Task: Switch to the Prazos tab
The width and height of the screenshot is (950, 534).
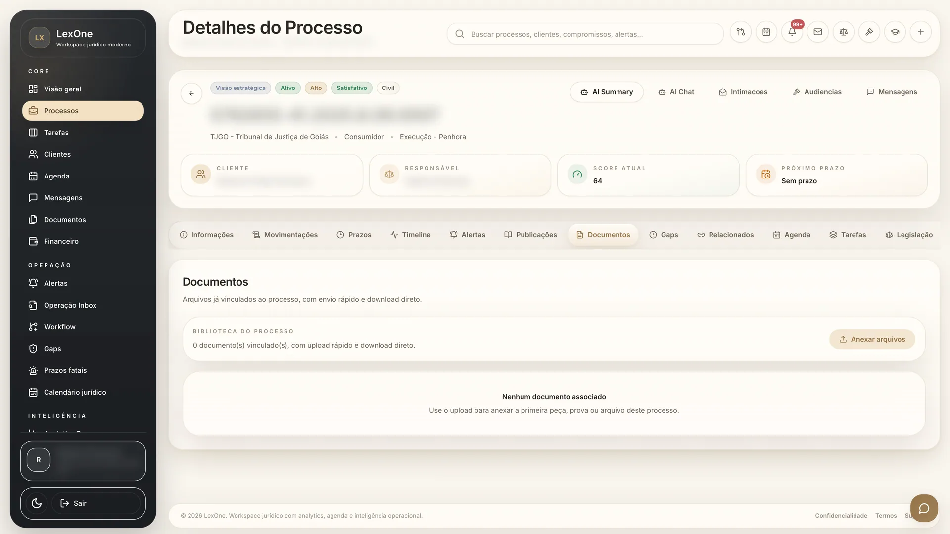Action: 354,235
